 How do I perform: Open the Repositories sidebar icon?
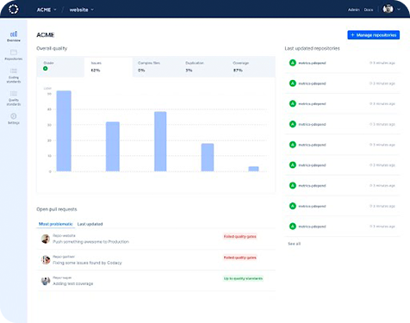(x=14, y=55)
